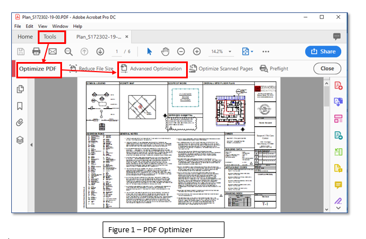This screenshot has width=366, height=239.
Task: Save the file with the floppy disk icon
Action: tap(21, 51)
